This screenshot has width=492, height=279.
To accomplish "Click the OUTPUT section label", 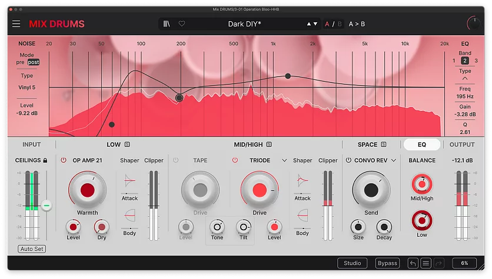I will click(x=462, y=144).
